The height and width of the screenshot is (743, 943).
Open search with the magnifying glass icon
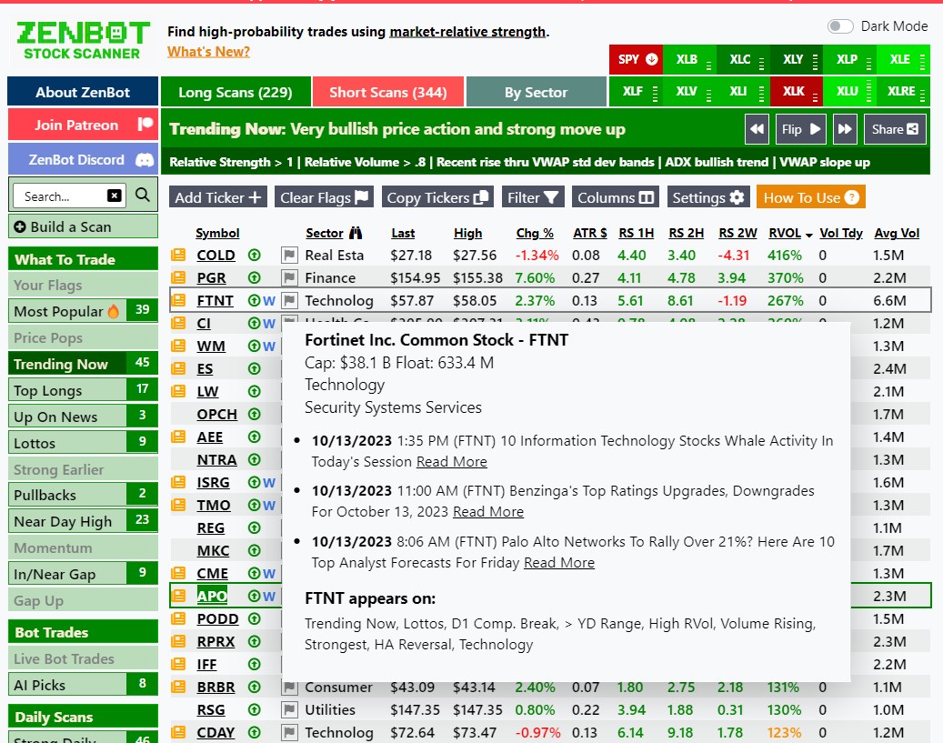click(x=145, y=195)
